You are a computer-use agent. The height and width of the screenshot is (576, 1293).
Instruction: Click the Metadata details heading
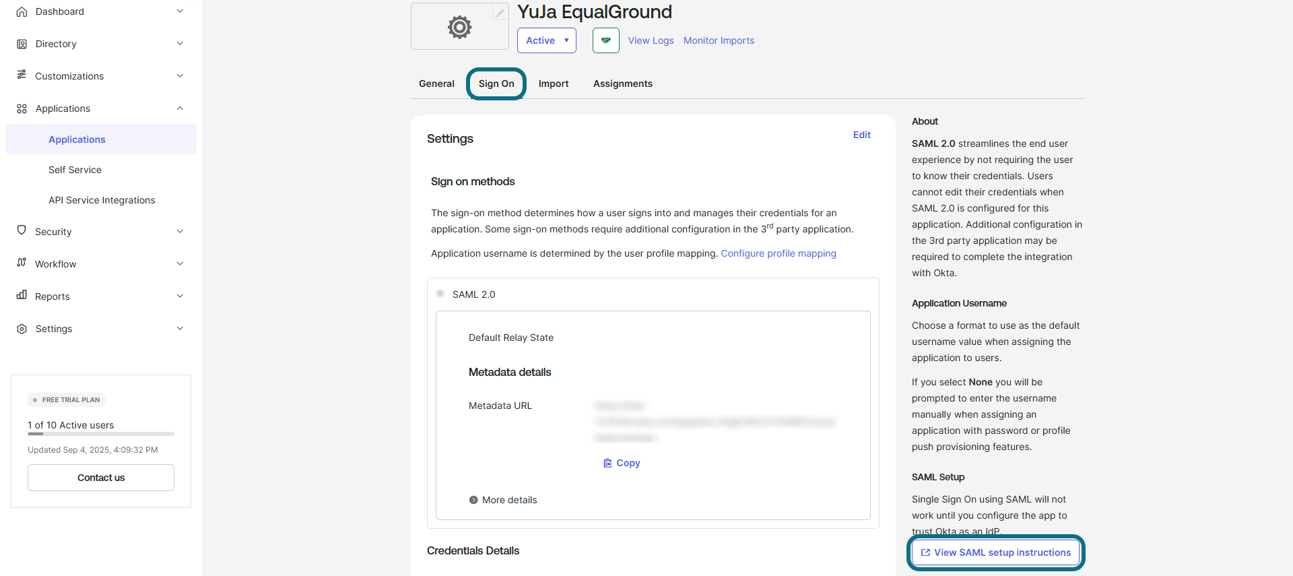coord(510,372)
